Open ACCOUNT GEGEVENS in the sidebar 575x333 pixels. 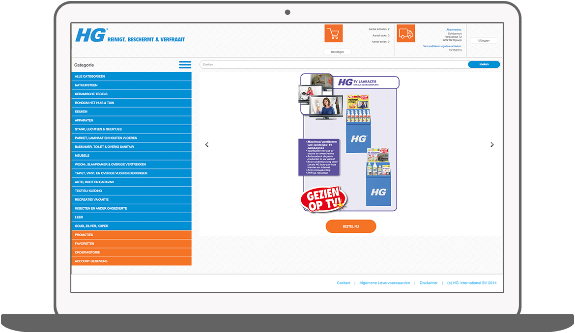(131, 261)
